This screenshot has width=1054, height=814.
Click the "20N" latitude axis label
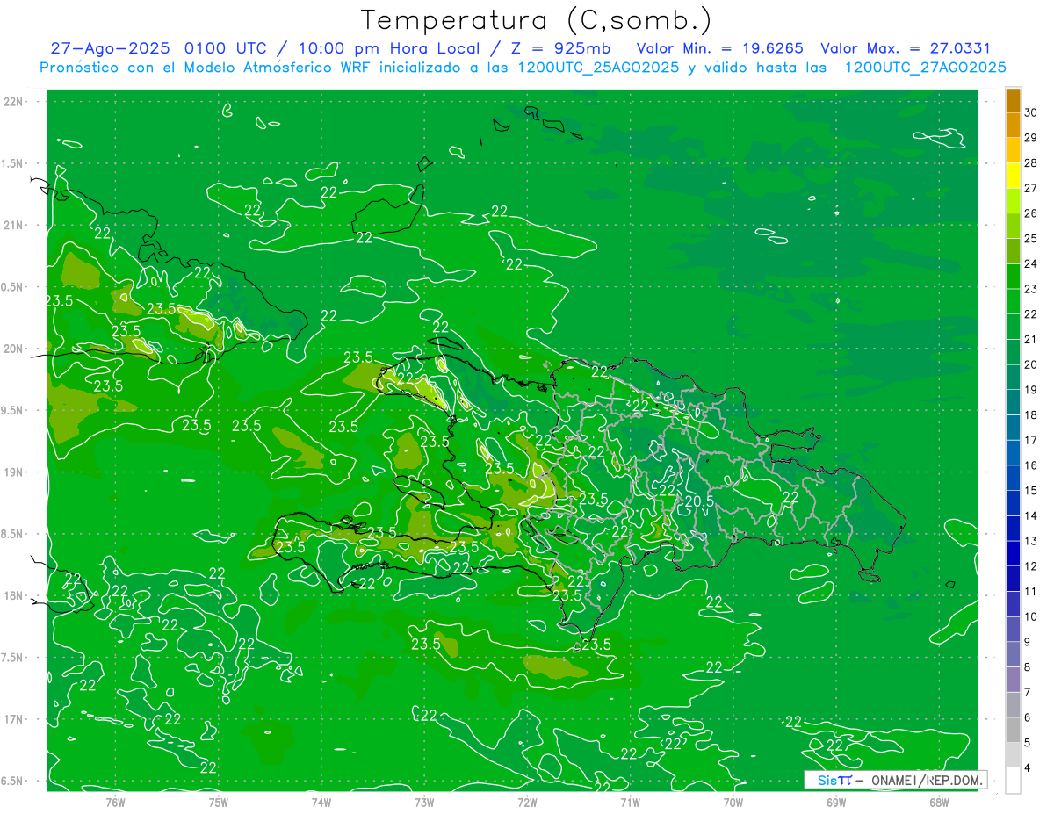14,349
